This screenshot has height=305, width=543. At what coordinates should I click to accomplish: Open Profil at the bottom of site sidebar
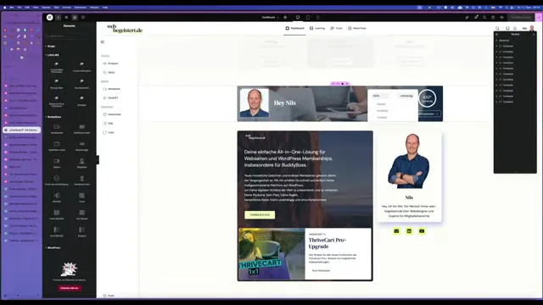(109, 296)
